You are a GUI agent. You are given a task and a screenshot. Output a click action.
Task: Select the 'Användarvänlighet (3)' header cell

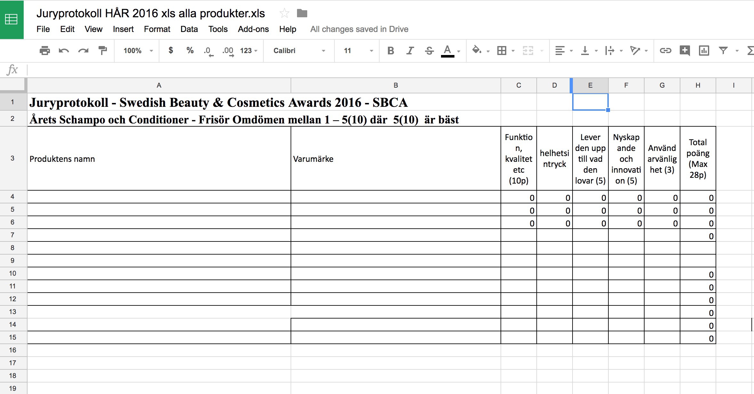click(x=662, y=159)
